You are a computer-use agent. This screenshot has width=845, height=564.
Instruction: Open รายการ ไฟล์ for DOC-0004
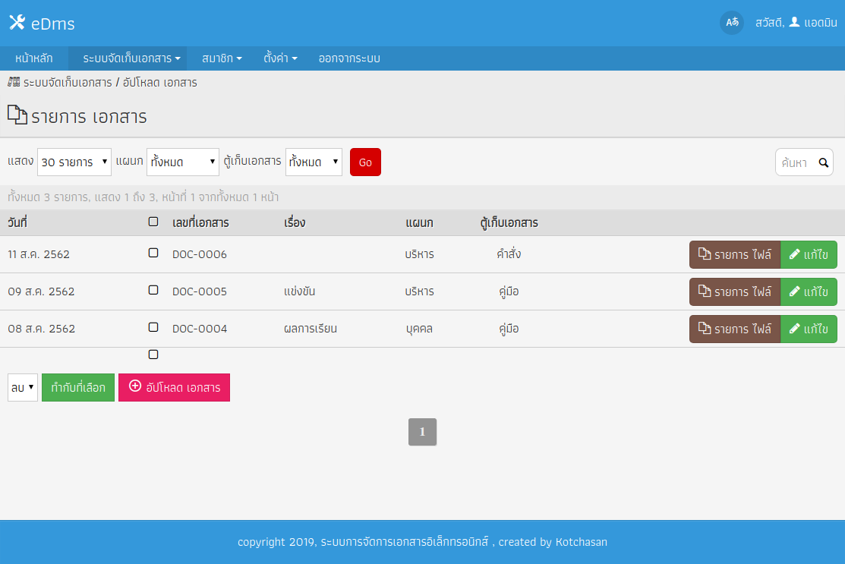[735, 329]
